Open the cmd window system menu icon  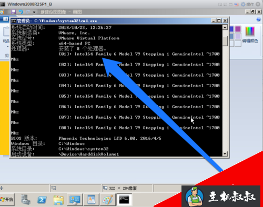pos(14,21)
